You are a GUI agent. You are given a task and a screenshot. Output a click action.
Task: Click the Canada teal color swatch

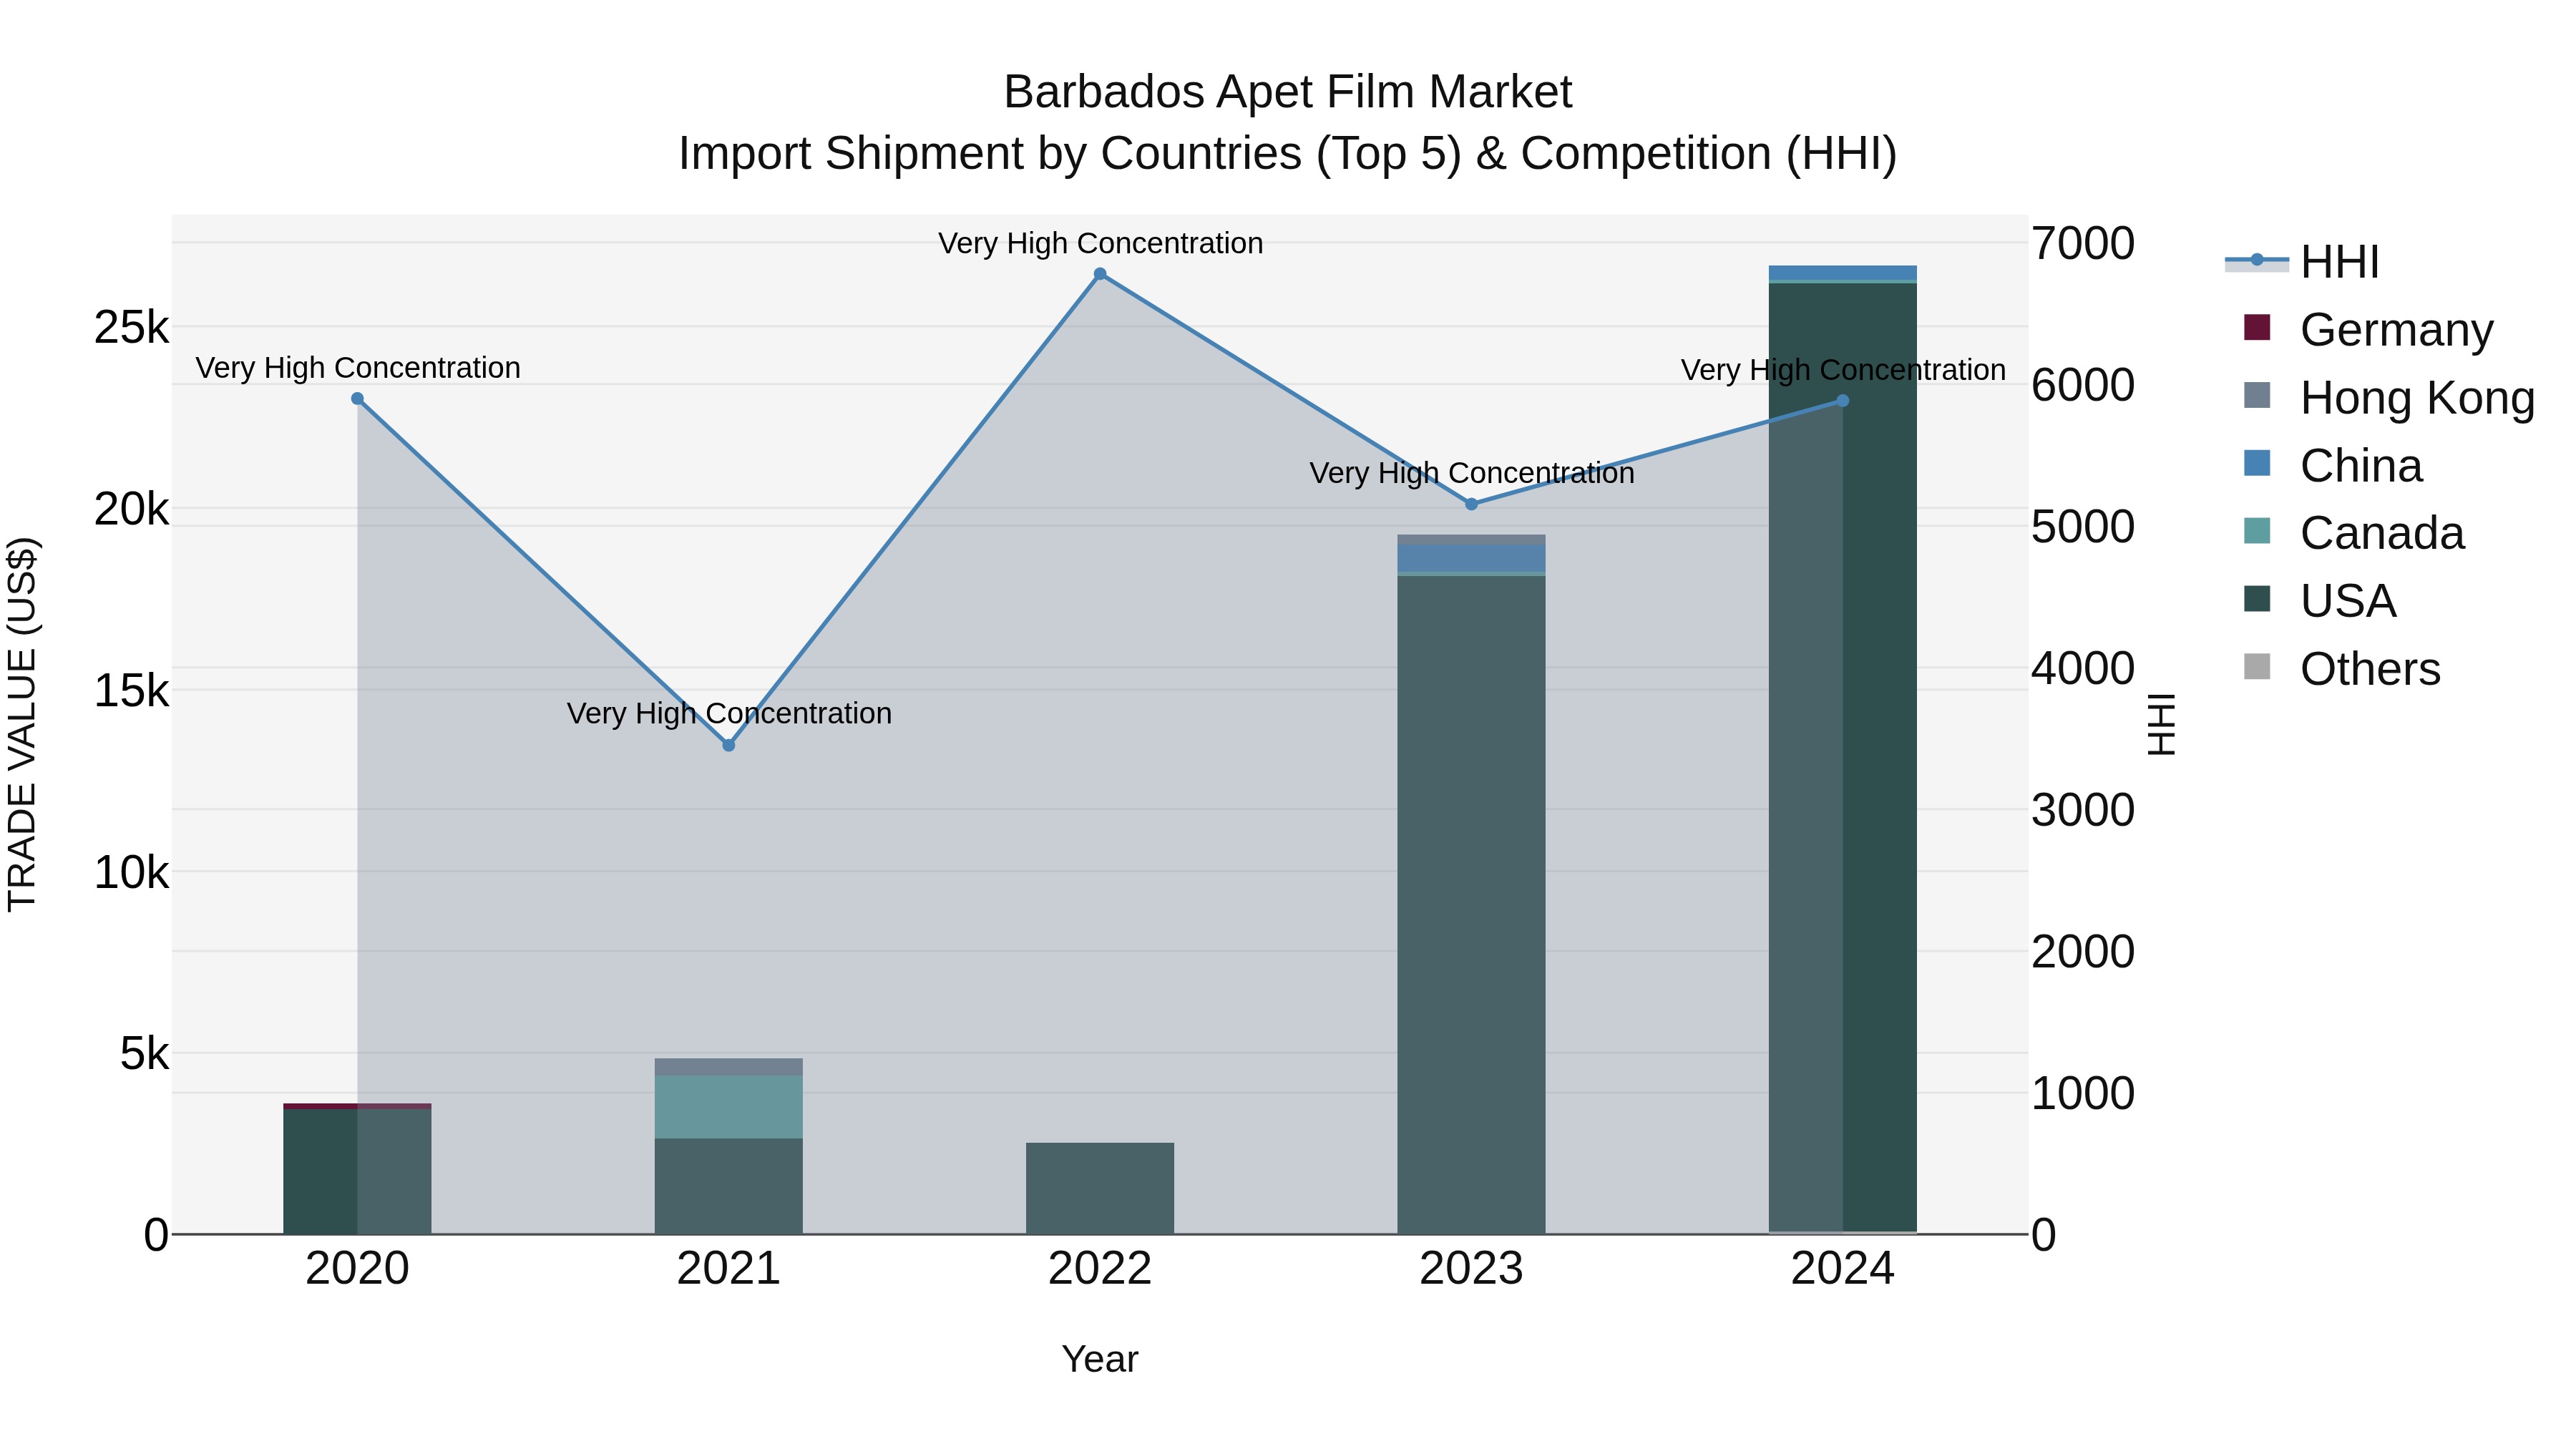[x=2257, y=530]
